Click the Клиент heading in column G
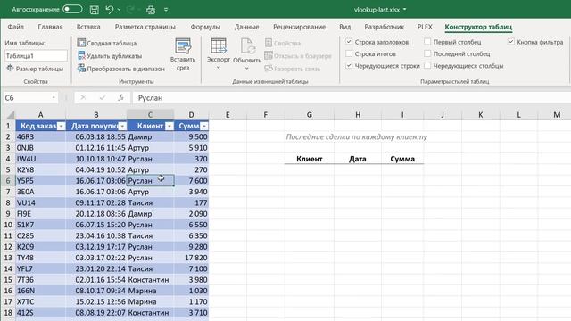Screen dimensions: 571x321 click(310, 159)
